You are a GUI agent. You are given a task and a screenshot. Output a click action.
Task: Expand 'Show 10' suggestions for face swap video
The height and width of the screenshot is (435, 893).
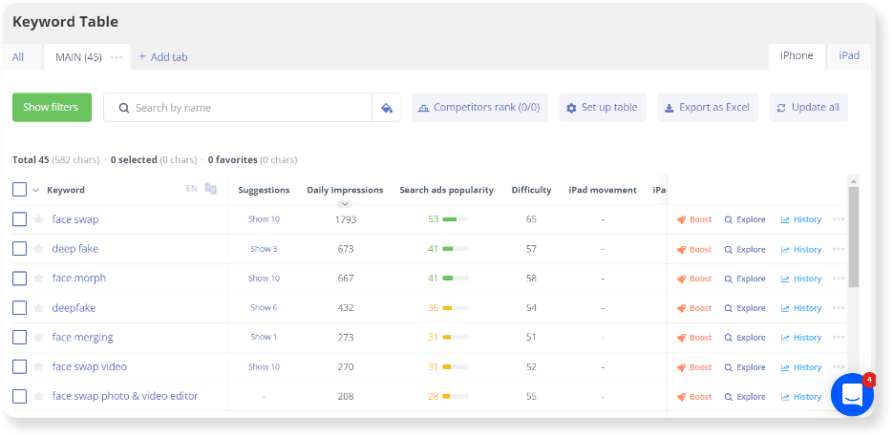point(264,366)
